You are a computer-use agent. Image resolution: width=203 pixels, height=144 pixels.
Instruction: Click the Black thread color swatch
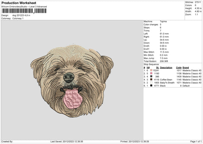(151, 86)
